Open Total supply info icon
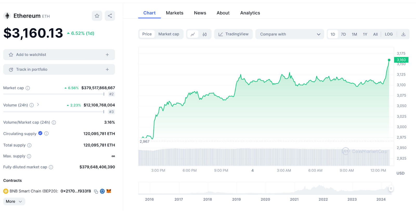The width and height of the screenshot is (416, 211). [29, 145]
